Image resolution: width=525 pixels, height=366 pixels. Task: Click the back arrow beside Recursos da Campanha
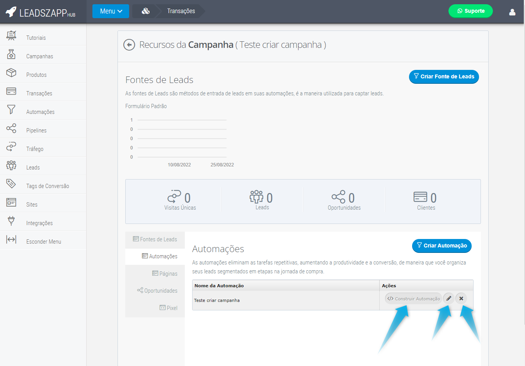[x=129, y=45]
